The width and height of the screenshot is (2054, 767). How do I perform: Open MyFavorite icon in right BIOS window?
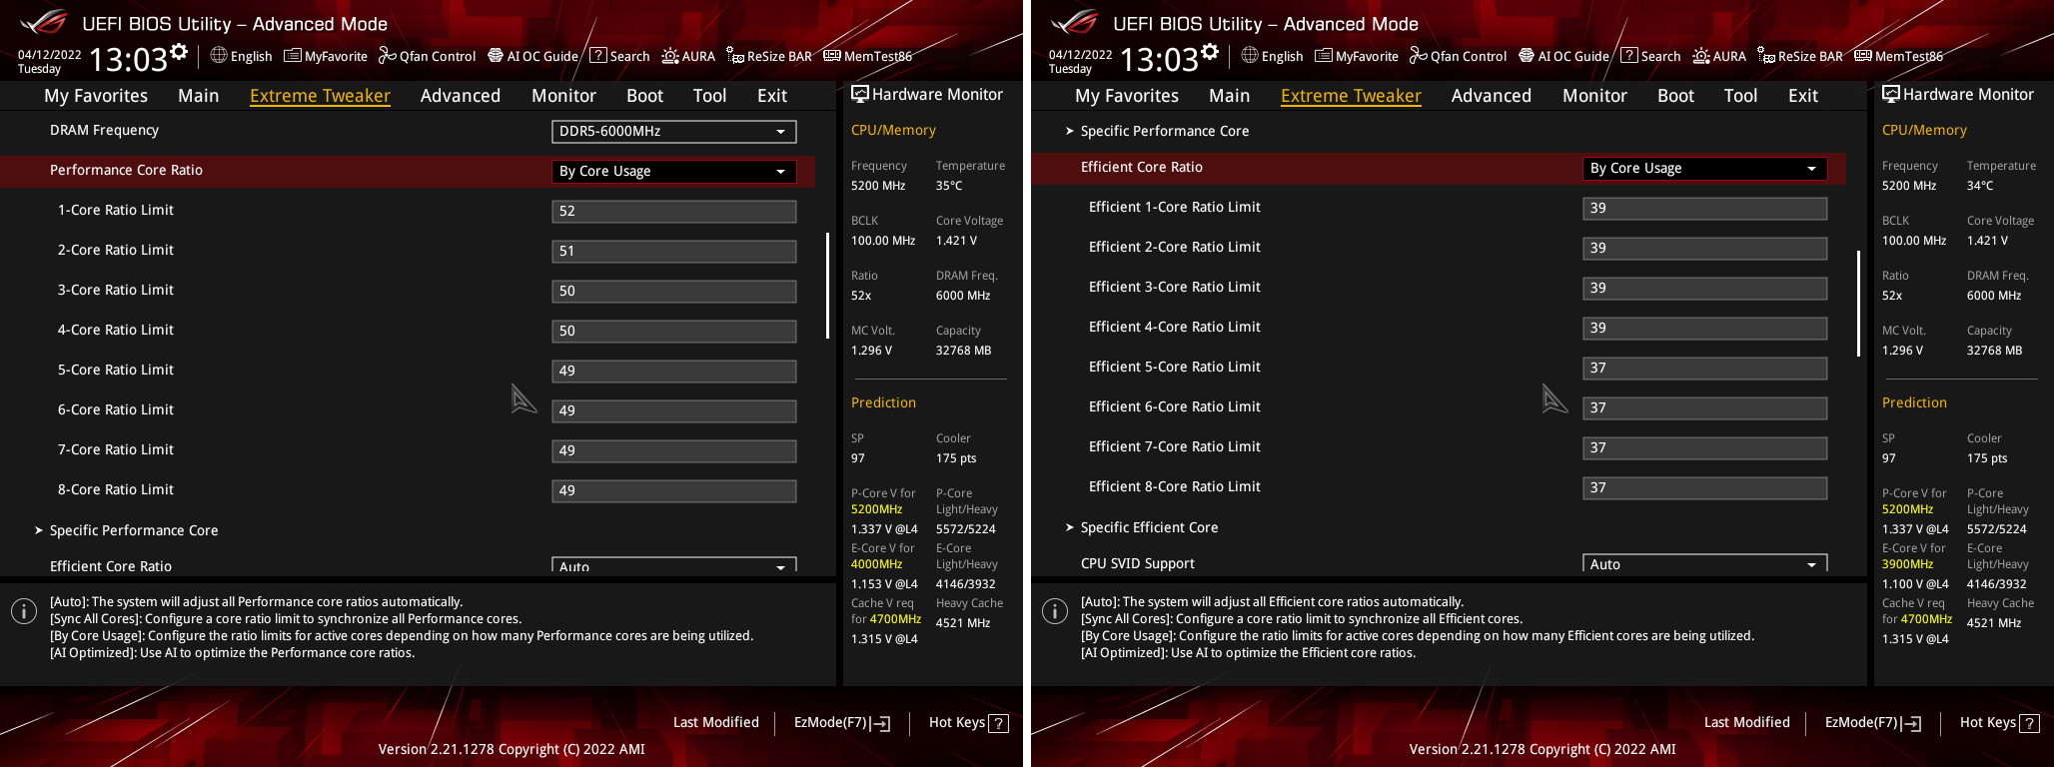1324,55
